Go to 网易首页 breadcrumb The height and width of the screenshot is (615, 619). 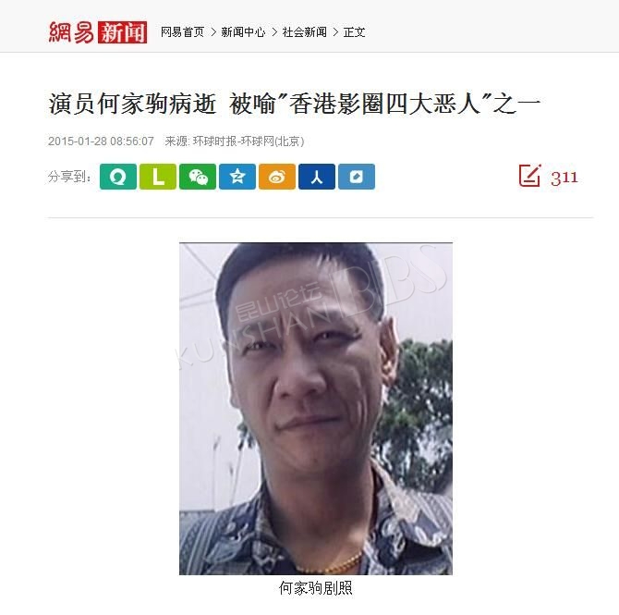point(182,32)
